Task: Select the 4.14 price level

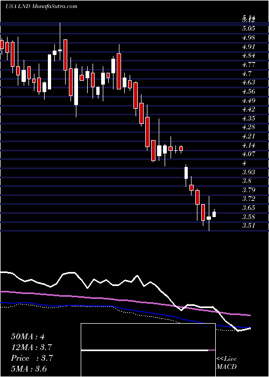Action: point(249,145)
